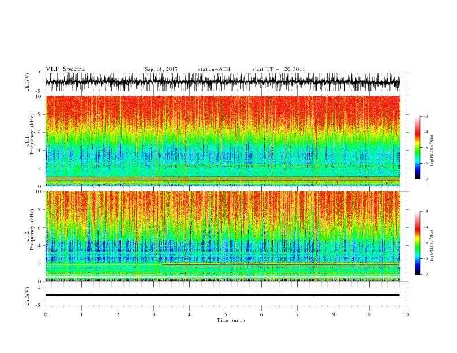Image resolution: width=457 pixels, height=353 pixels.
Task: Click the "3" tick on the time axis
Action: point(153,314)
